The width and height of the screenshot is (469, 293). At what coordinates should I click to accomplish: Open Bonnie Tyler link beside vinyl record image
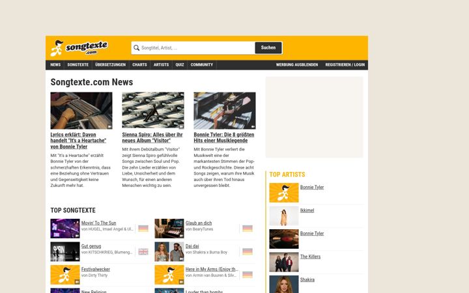[x=312, y=234]
